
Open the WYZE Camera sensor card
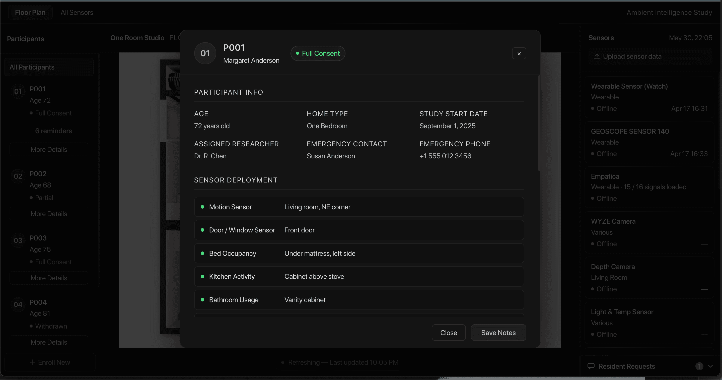coord(649,232)
